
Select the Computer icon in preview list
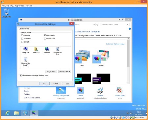point(26,50)
